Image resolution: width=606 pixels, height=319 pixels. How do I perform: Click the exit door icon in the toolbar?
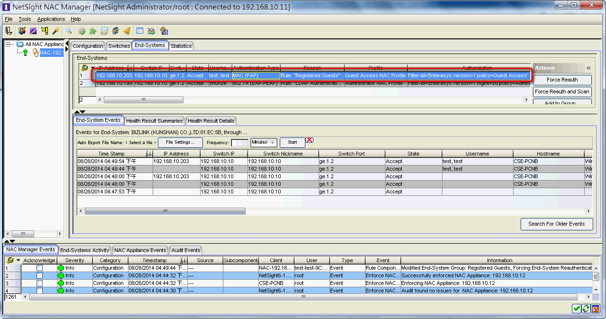(9, 31)
